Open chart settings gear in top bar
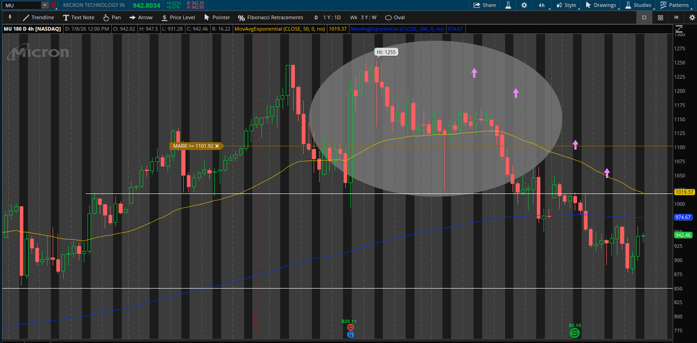 (x=524, y=5)
